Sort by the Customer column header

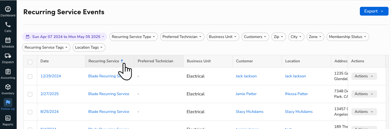245,61
